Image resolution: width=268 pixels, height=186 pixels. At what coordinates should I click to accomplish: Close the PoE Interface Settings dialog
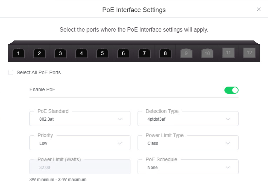[x=259, y=9]
